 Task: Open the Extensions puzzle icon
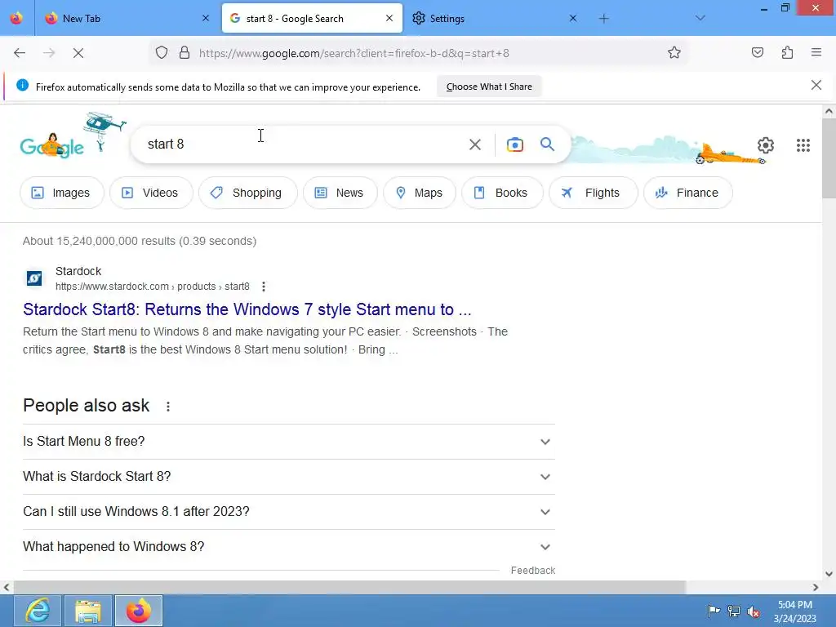pos(787,53)
